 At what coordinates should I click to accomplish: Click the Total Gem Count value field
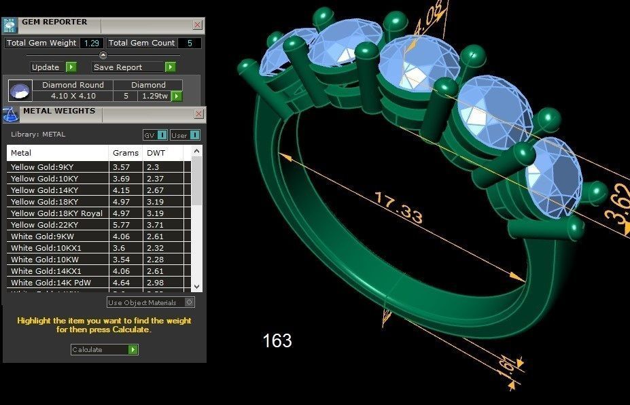[x=189, y=43]
